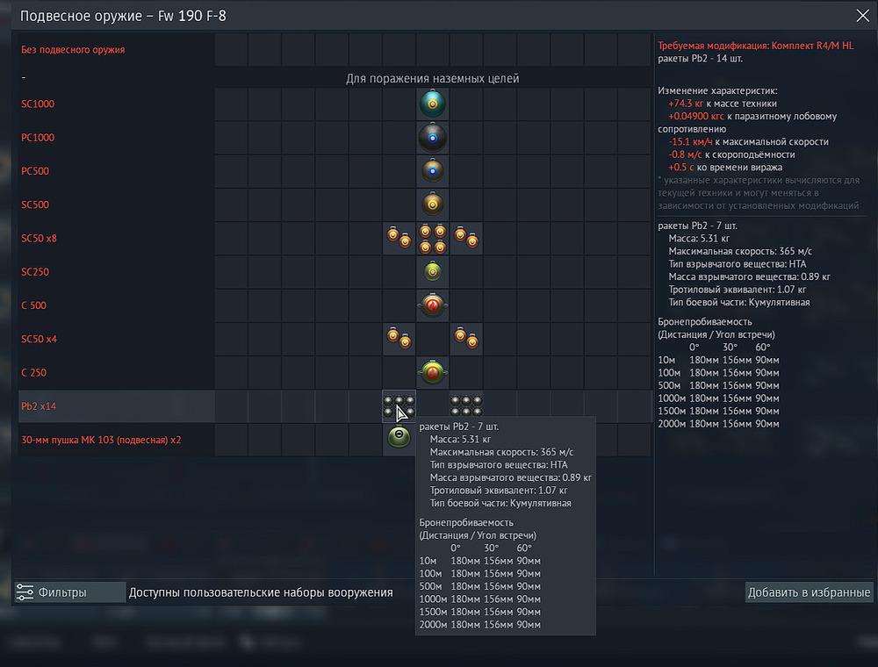The height and width of the screenshot is (667, 878).
Task: Select the PC1000 bomb icon
Action: [432, 138]
